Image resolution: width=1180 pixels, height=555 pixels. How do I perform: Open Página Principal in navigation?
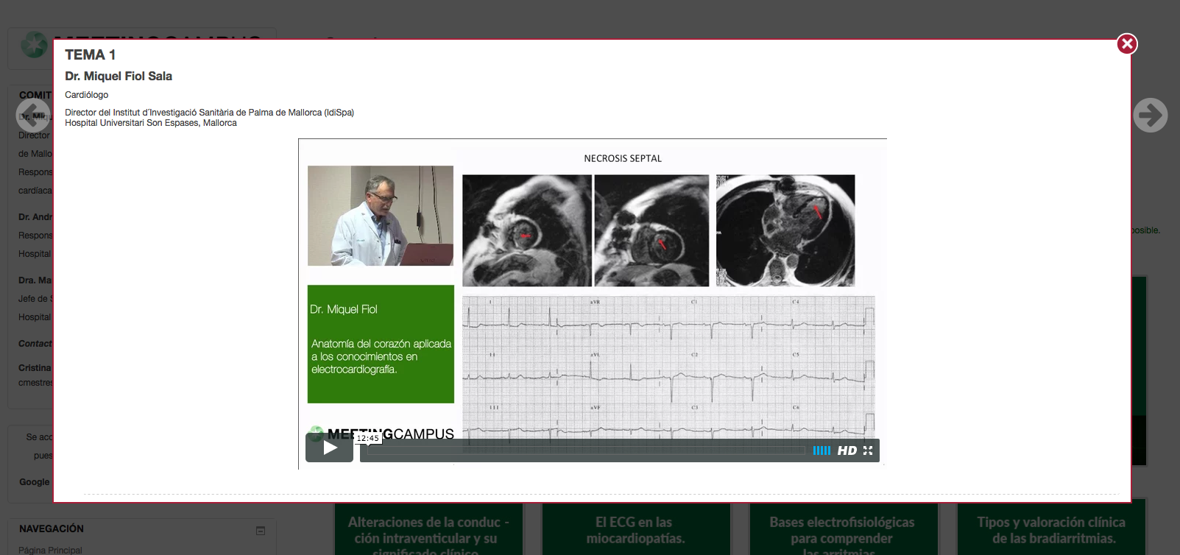50,550
